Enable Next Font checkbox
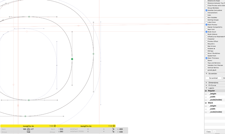Screen dimensions: 225x134 [206, 29]
